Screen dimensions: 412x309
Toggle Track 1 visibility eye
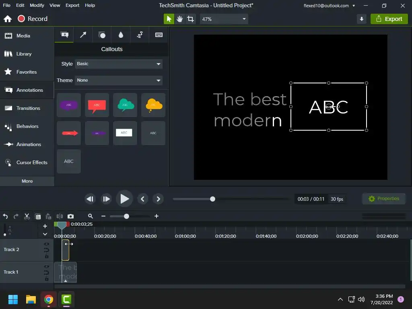click(47, 267)
